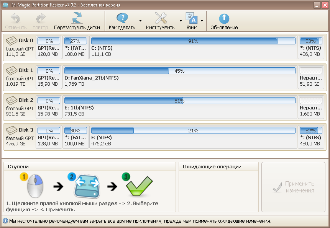Select Disk 3 FAT 100,0 MB partition
The height and width of the screenshot is (228, 330).
coord(76,137)
